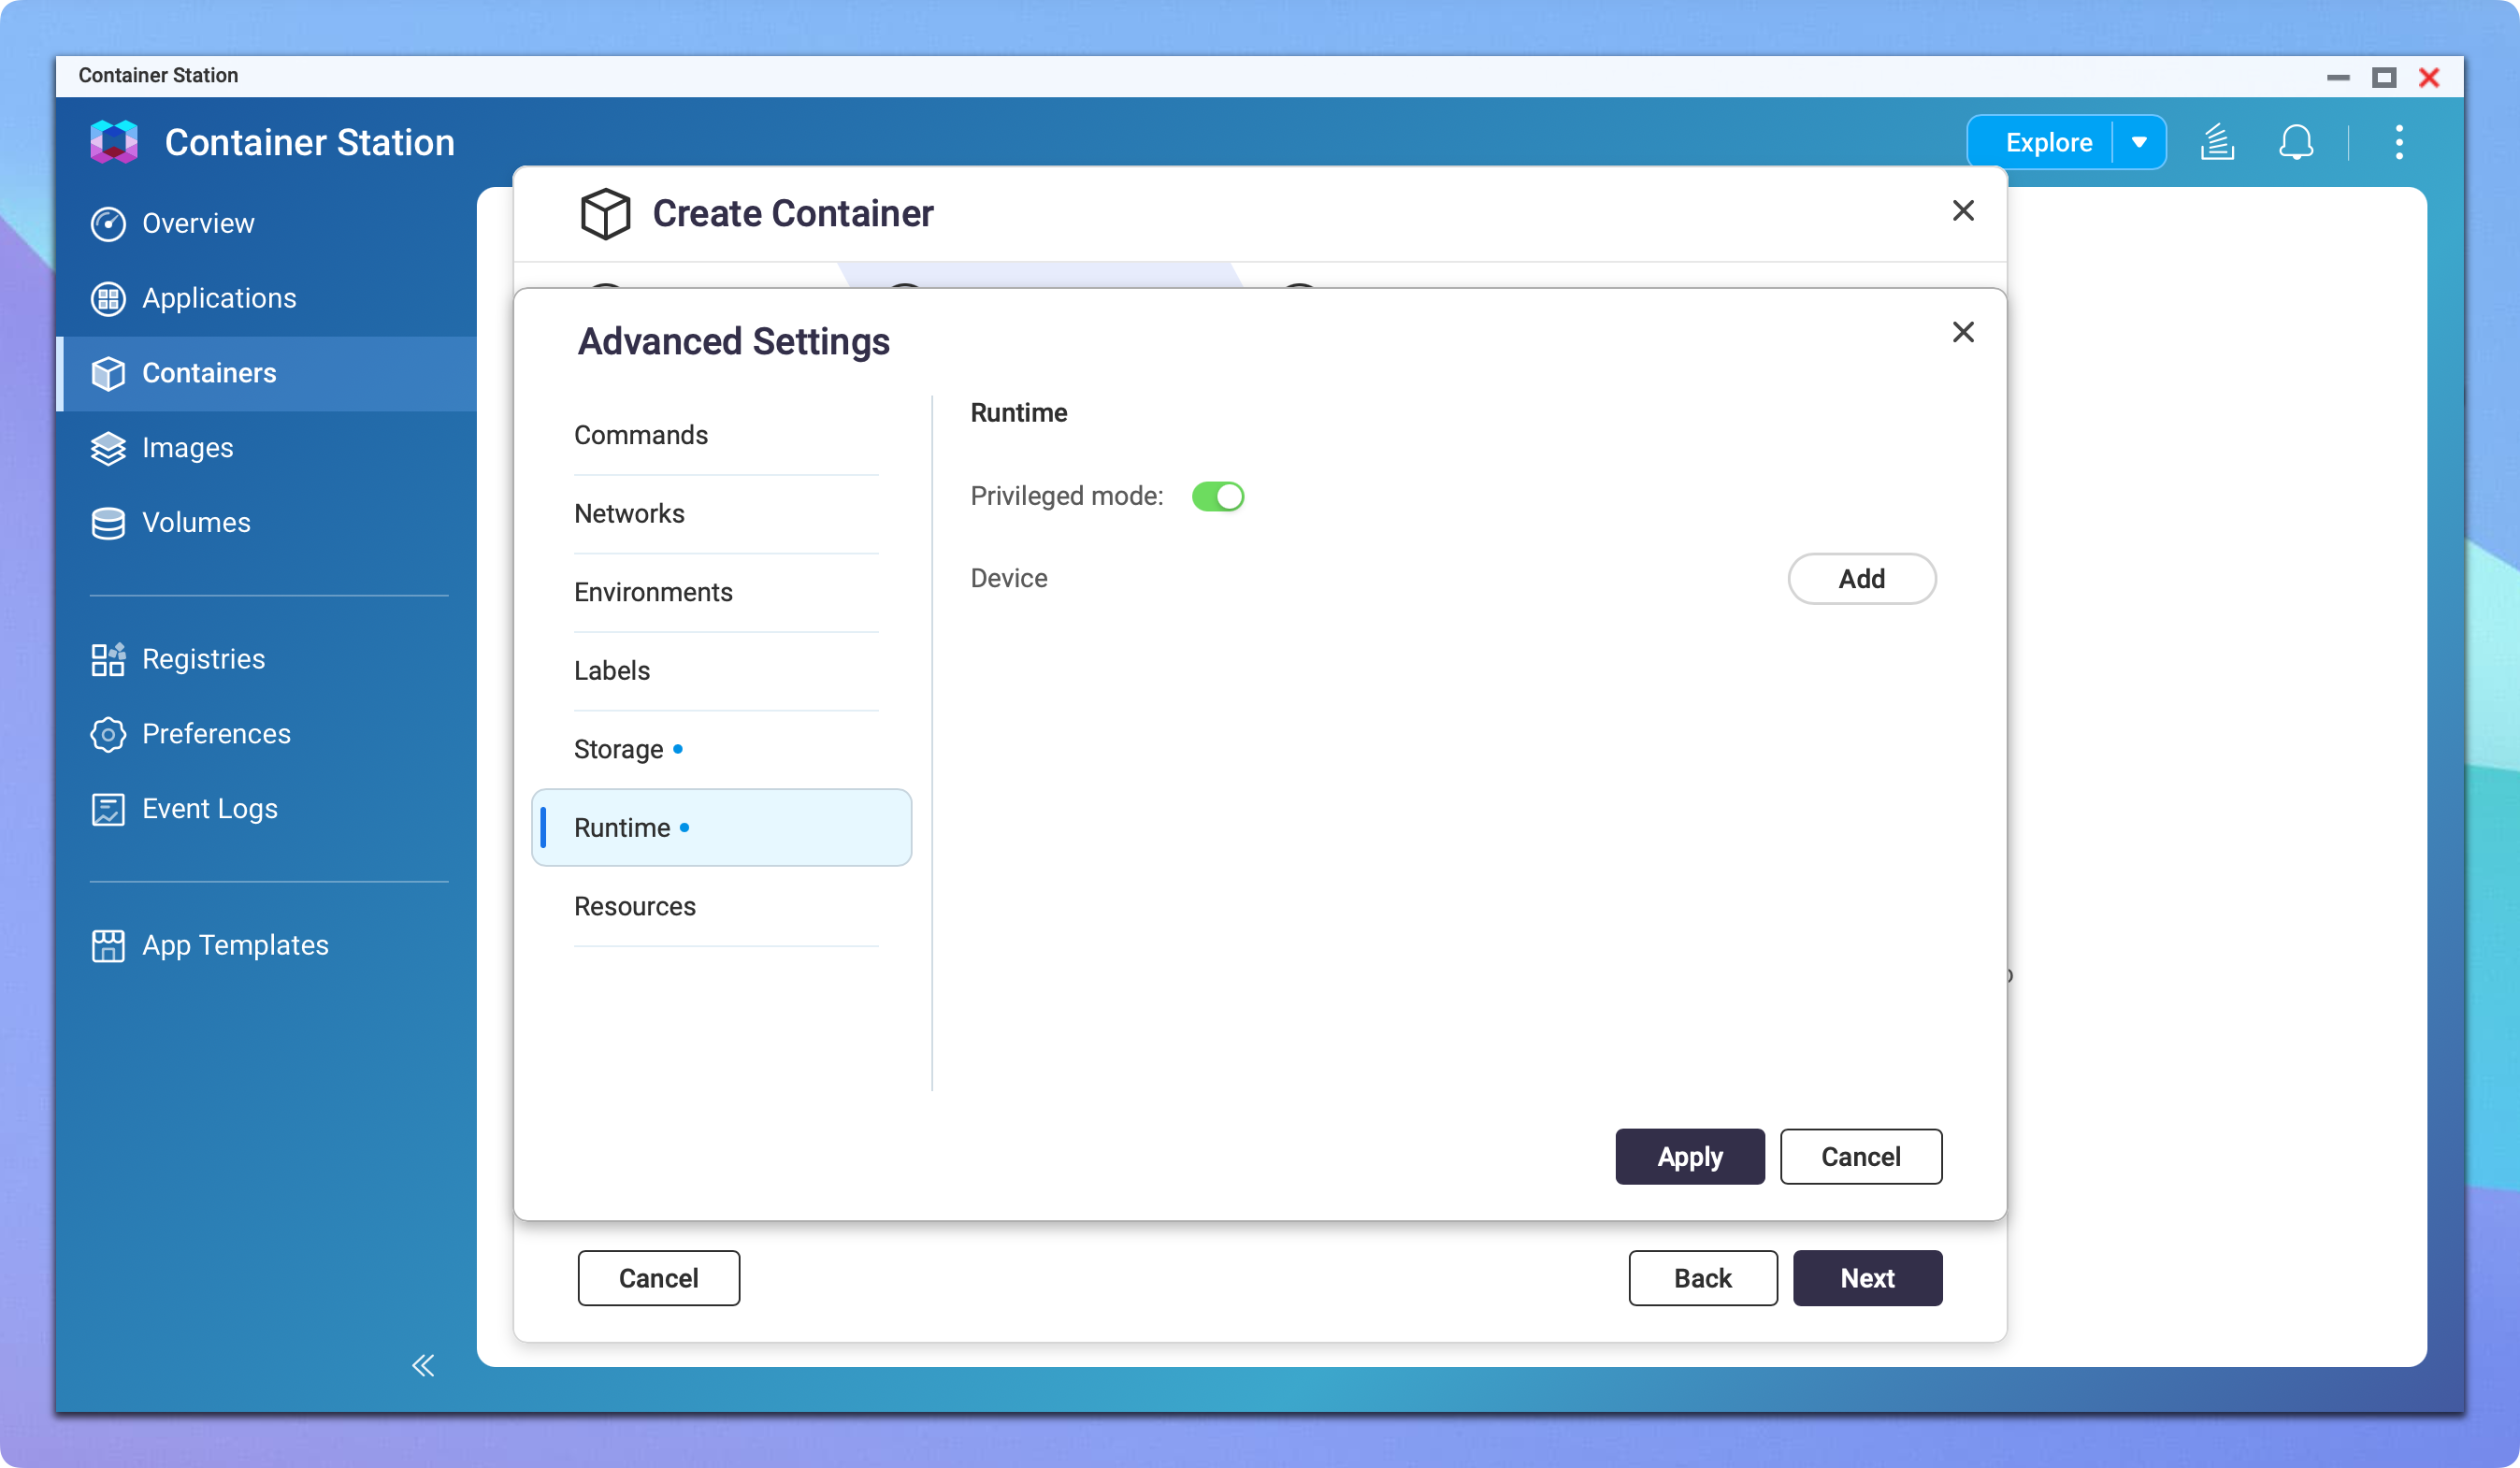
Task: Collapse the sidebar with the double chevron
Action: tap(423, 1365)
